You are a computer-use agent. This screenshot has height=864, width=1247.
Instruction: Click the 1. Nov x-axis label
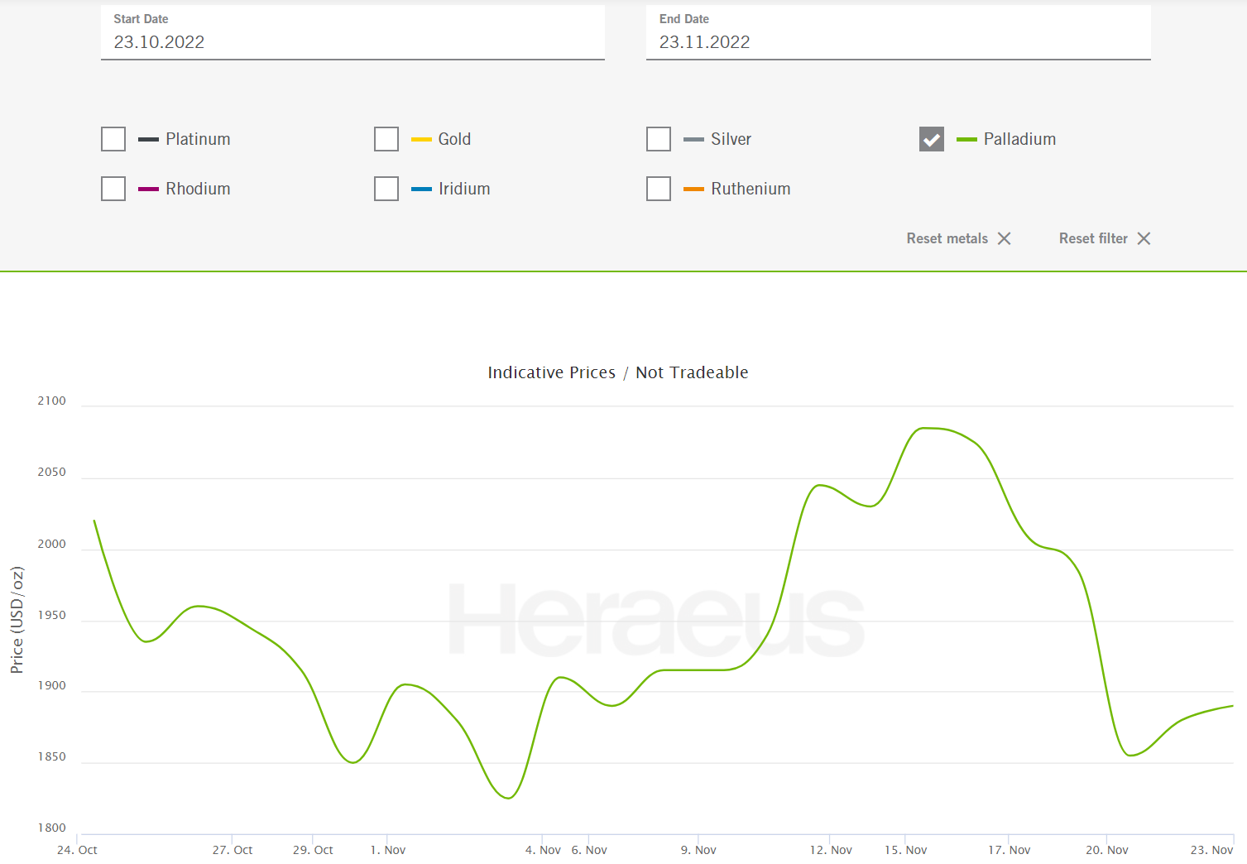tap(388, 850)
